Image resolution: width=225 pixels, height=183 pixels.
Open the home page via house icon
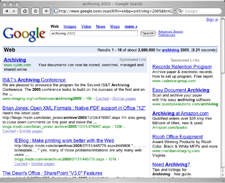coord(25,11)
